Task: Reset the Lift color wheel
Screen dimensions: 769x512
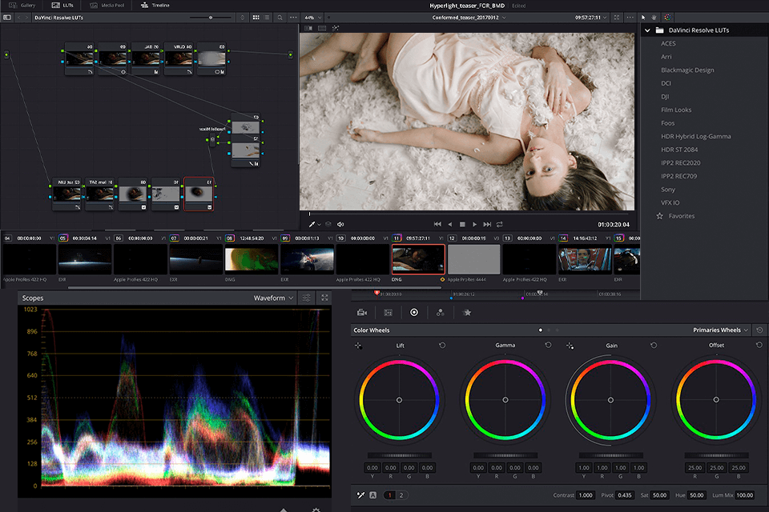Action: pos(442,346)
